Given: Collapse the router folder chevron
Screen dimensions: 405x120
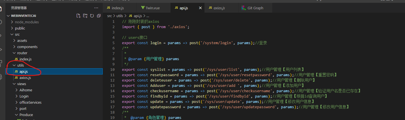Looking at the screenshot, I should coord(14,53).
